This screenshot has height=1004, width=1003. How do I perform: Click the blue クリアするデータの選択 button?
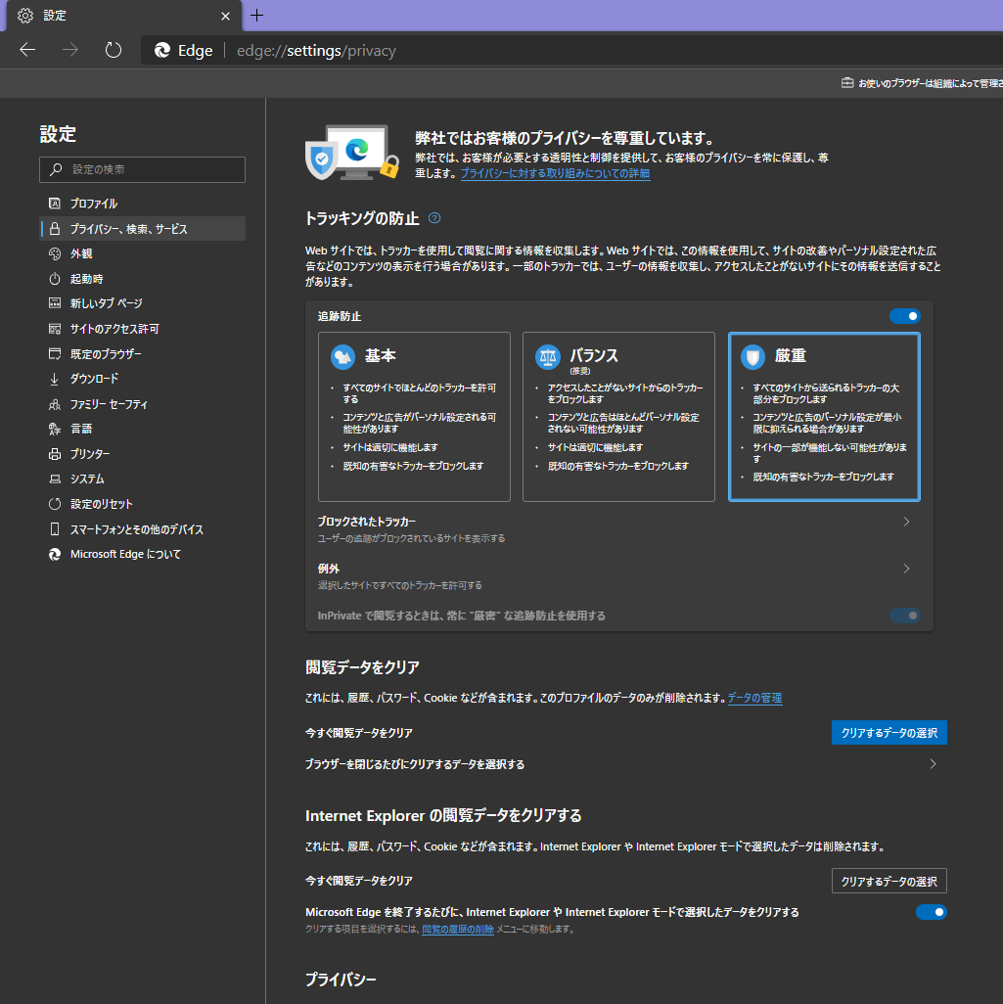(x=889, y=733)
